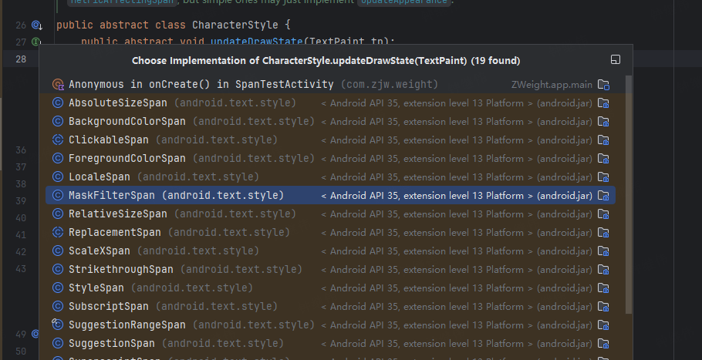This screenshot has height=360, width=702.
Task: Choose the highlighted MaskFilterSpan implementation
Action: point(330,196)
